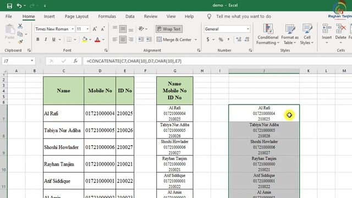Align text to the left
This screenshot has height=198, width=352.
(115, 40)
